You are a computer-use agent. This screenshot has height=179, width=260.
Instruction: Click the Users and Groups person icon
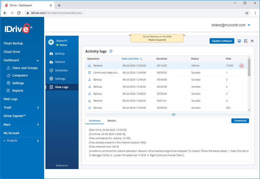point(8,68)
